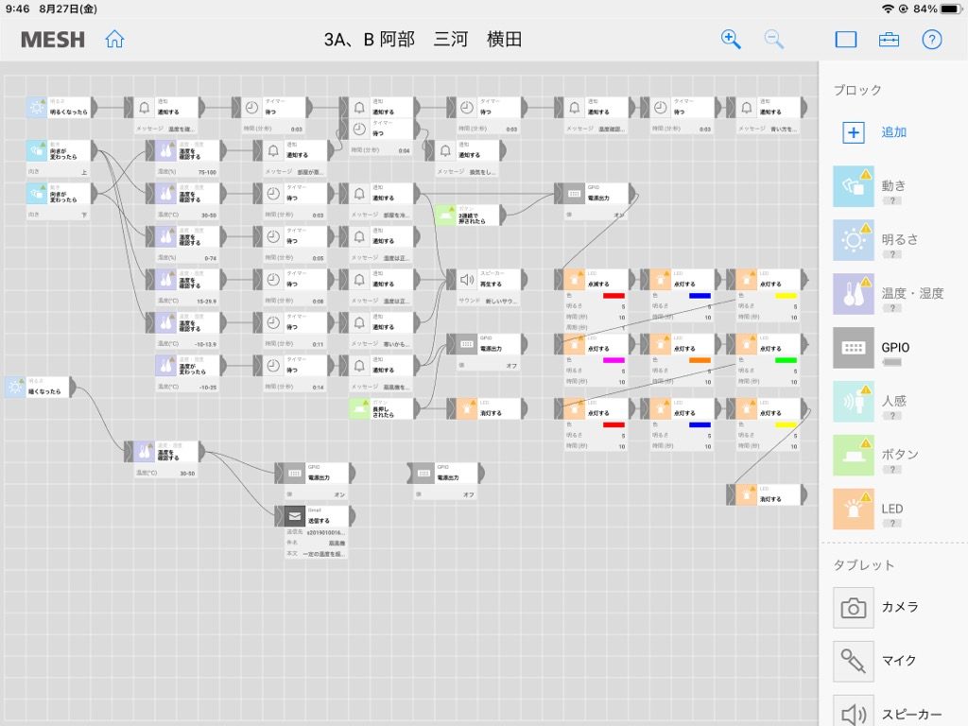This screenshot has width=968, height=726.
Task: Tap the humidity block set to 75-100
Action: click(x=186, y=150)
